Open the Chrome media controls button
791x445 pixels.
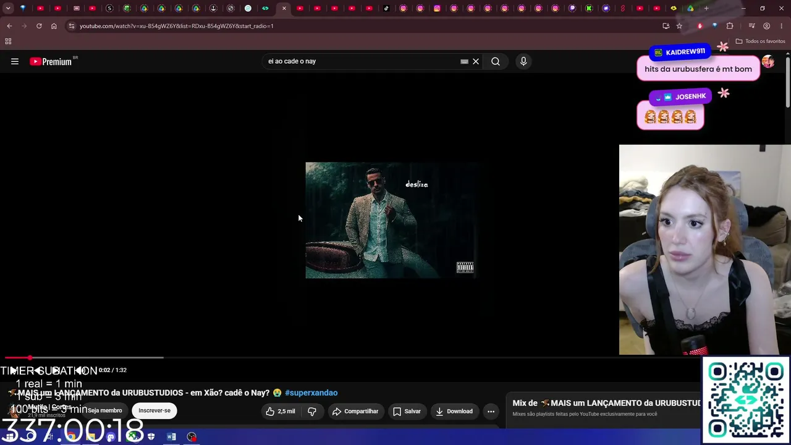click(751, 26)
